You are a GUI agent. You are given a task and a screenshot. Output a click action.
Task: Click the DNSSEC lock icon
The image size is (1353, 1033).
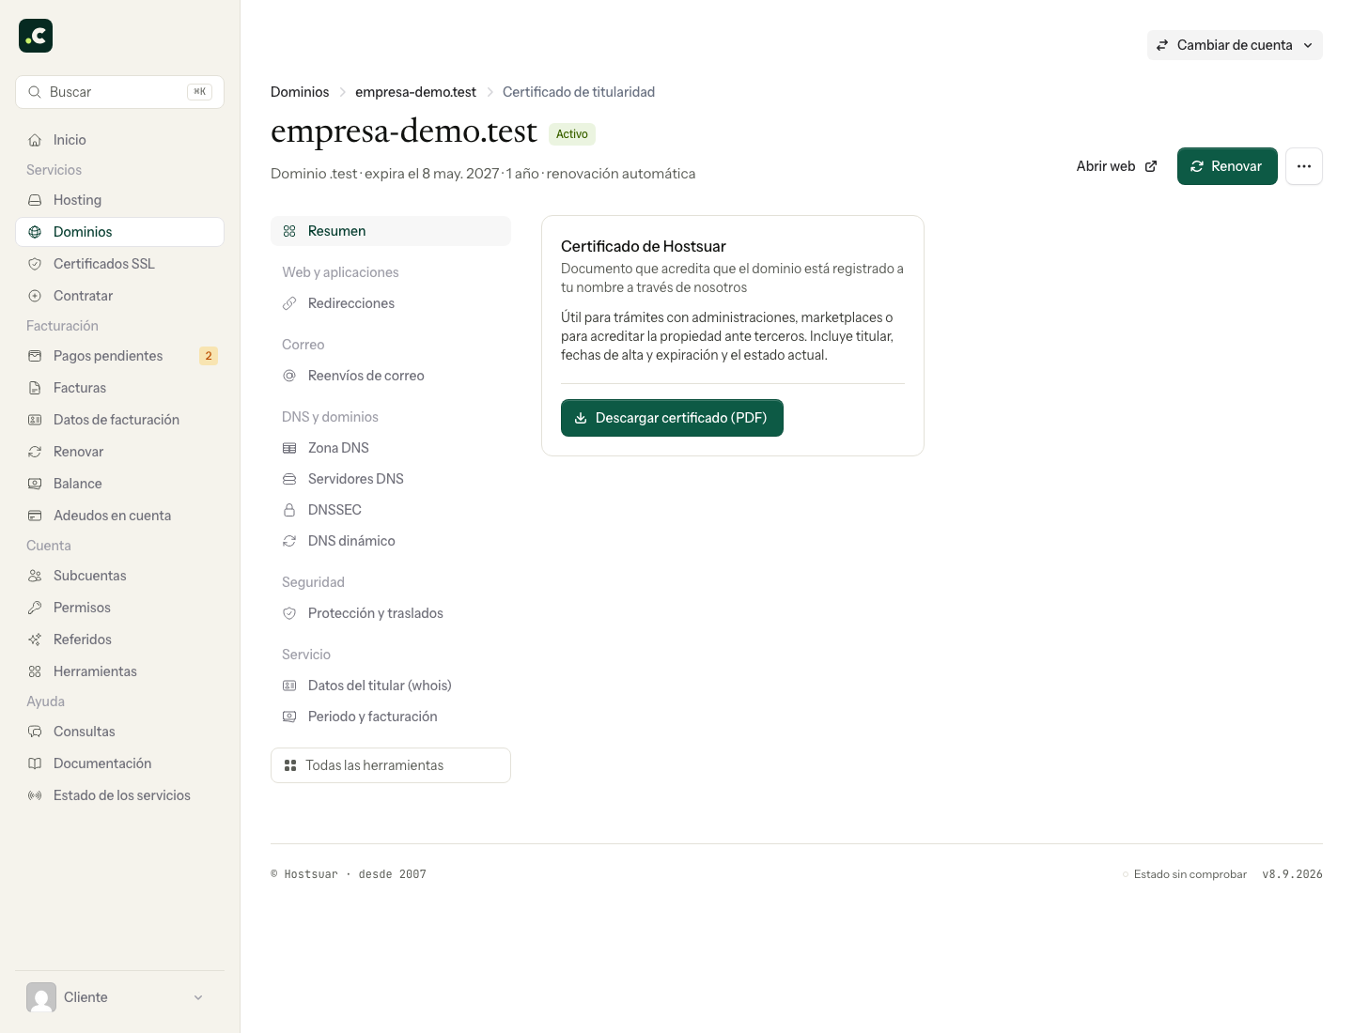289,510
